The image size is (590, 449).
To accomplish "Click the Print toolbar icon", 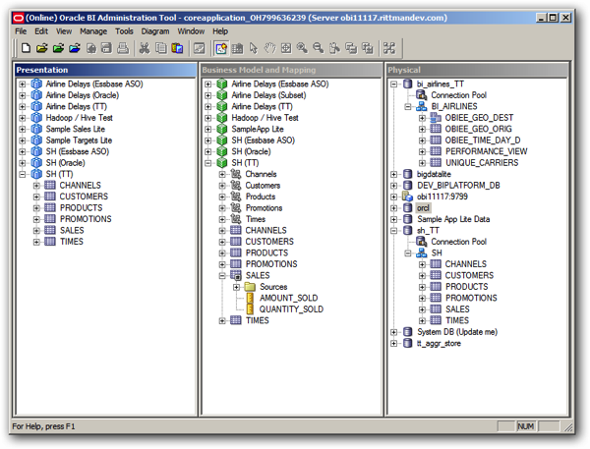I will click(x=123, y=48).
